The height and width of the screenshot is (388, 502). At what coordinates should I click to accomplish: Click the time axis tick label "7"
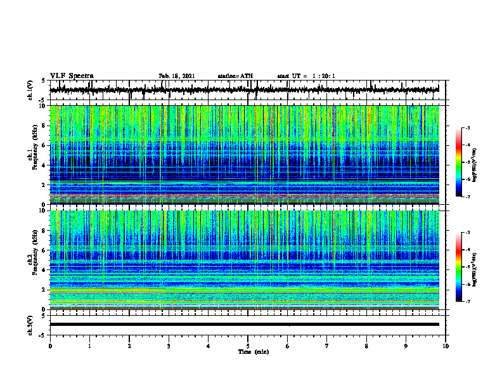327,346
